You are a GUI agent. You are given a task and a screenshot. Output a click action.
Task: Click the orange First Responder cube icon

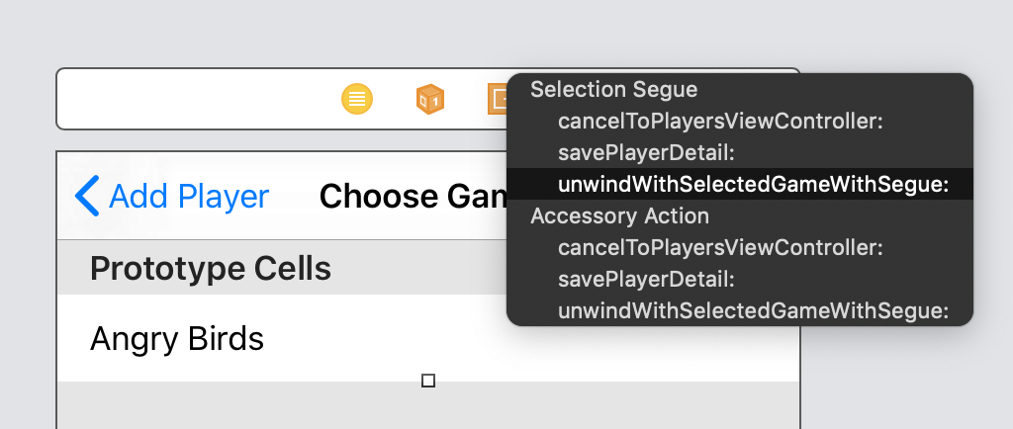click(x=430, y=100)
